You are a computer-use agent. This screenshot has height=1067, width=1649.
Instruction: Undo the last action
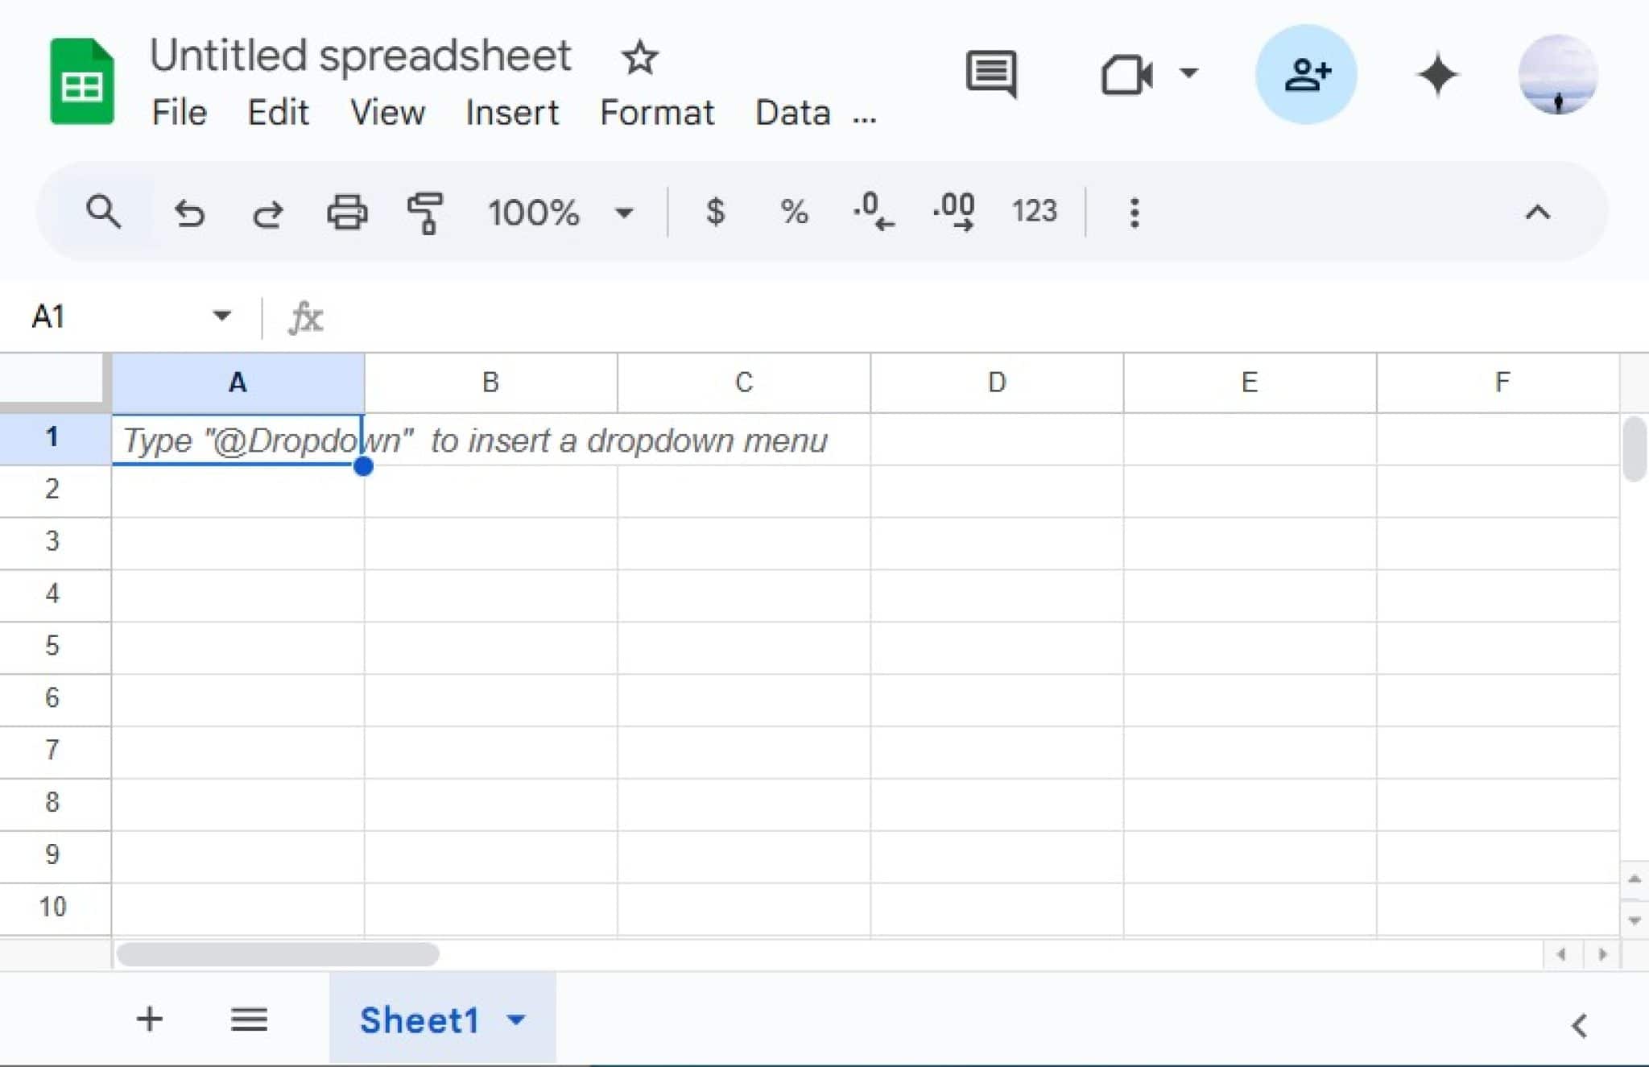click(189, 213)
